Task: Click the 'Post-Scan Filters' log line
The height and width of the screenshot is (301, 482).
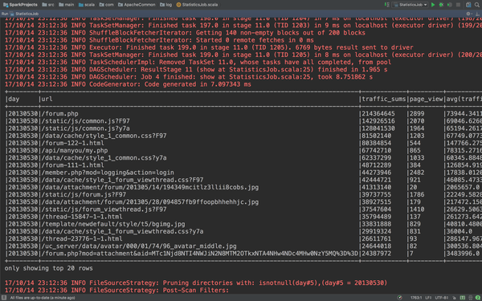Action: 116,291
